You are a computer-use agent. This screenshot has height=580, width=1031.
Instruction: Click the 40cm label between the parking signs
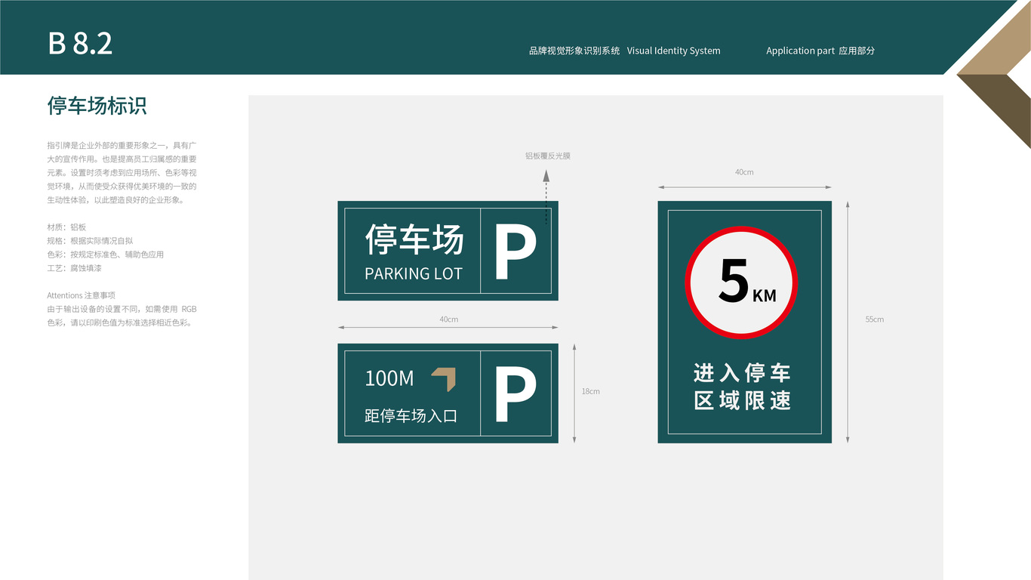448,319
